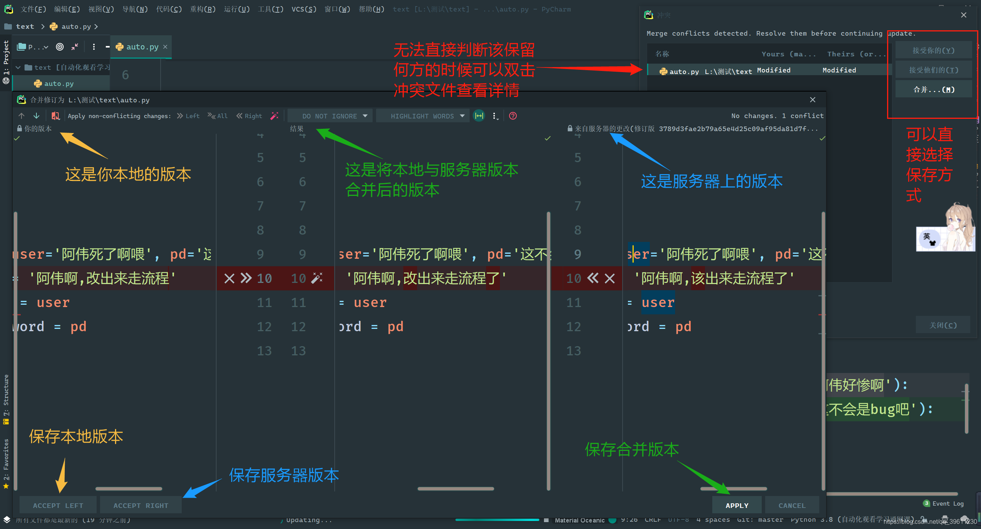Expand the DO NOT IGNORE dropdown menu
The image size is (981, 529).
[332, 115]
